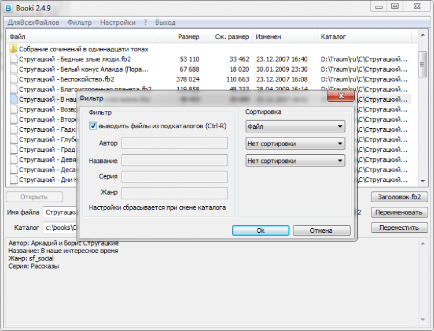Focus the Автор input field
Screen dimensions: 434x331
pos(175,143)
